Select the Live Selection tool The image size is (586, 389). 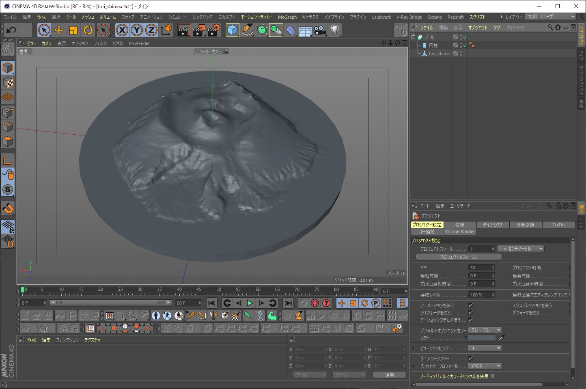coord(44,30)
